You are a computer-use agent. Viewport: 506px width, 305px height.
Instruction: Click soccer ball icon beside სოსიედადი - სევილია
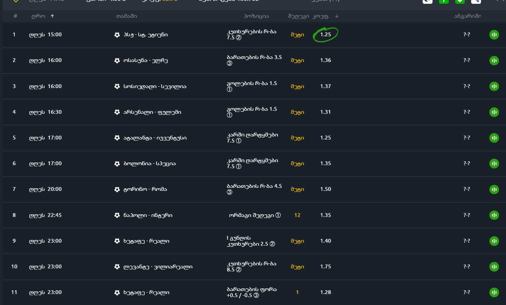[117, 86]
